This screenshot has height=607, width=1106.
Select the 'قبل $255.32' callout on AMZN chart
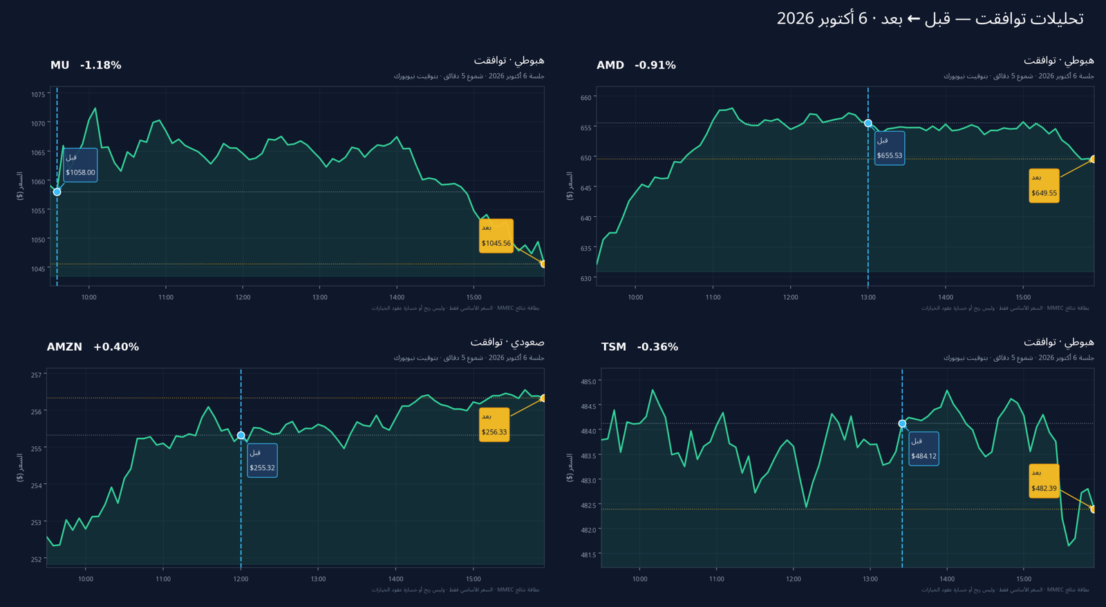click(262, 461)
